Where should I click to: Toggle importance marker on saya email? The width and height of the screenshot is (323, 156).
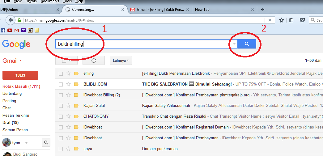coord(76,149)
